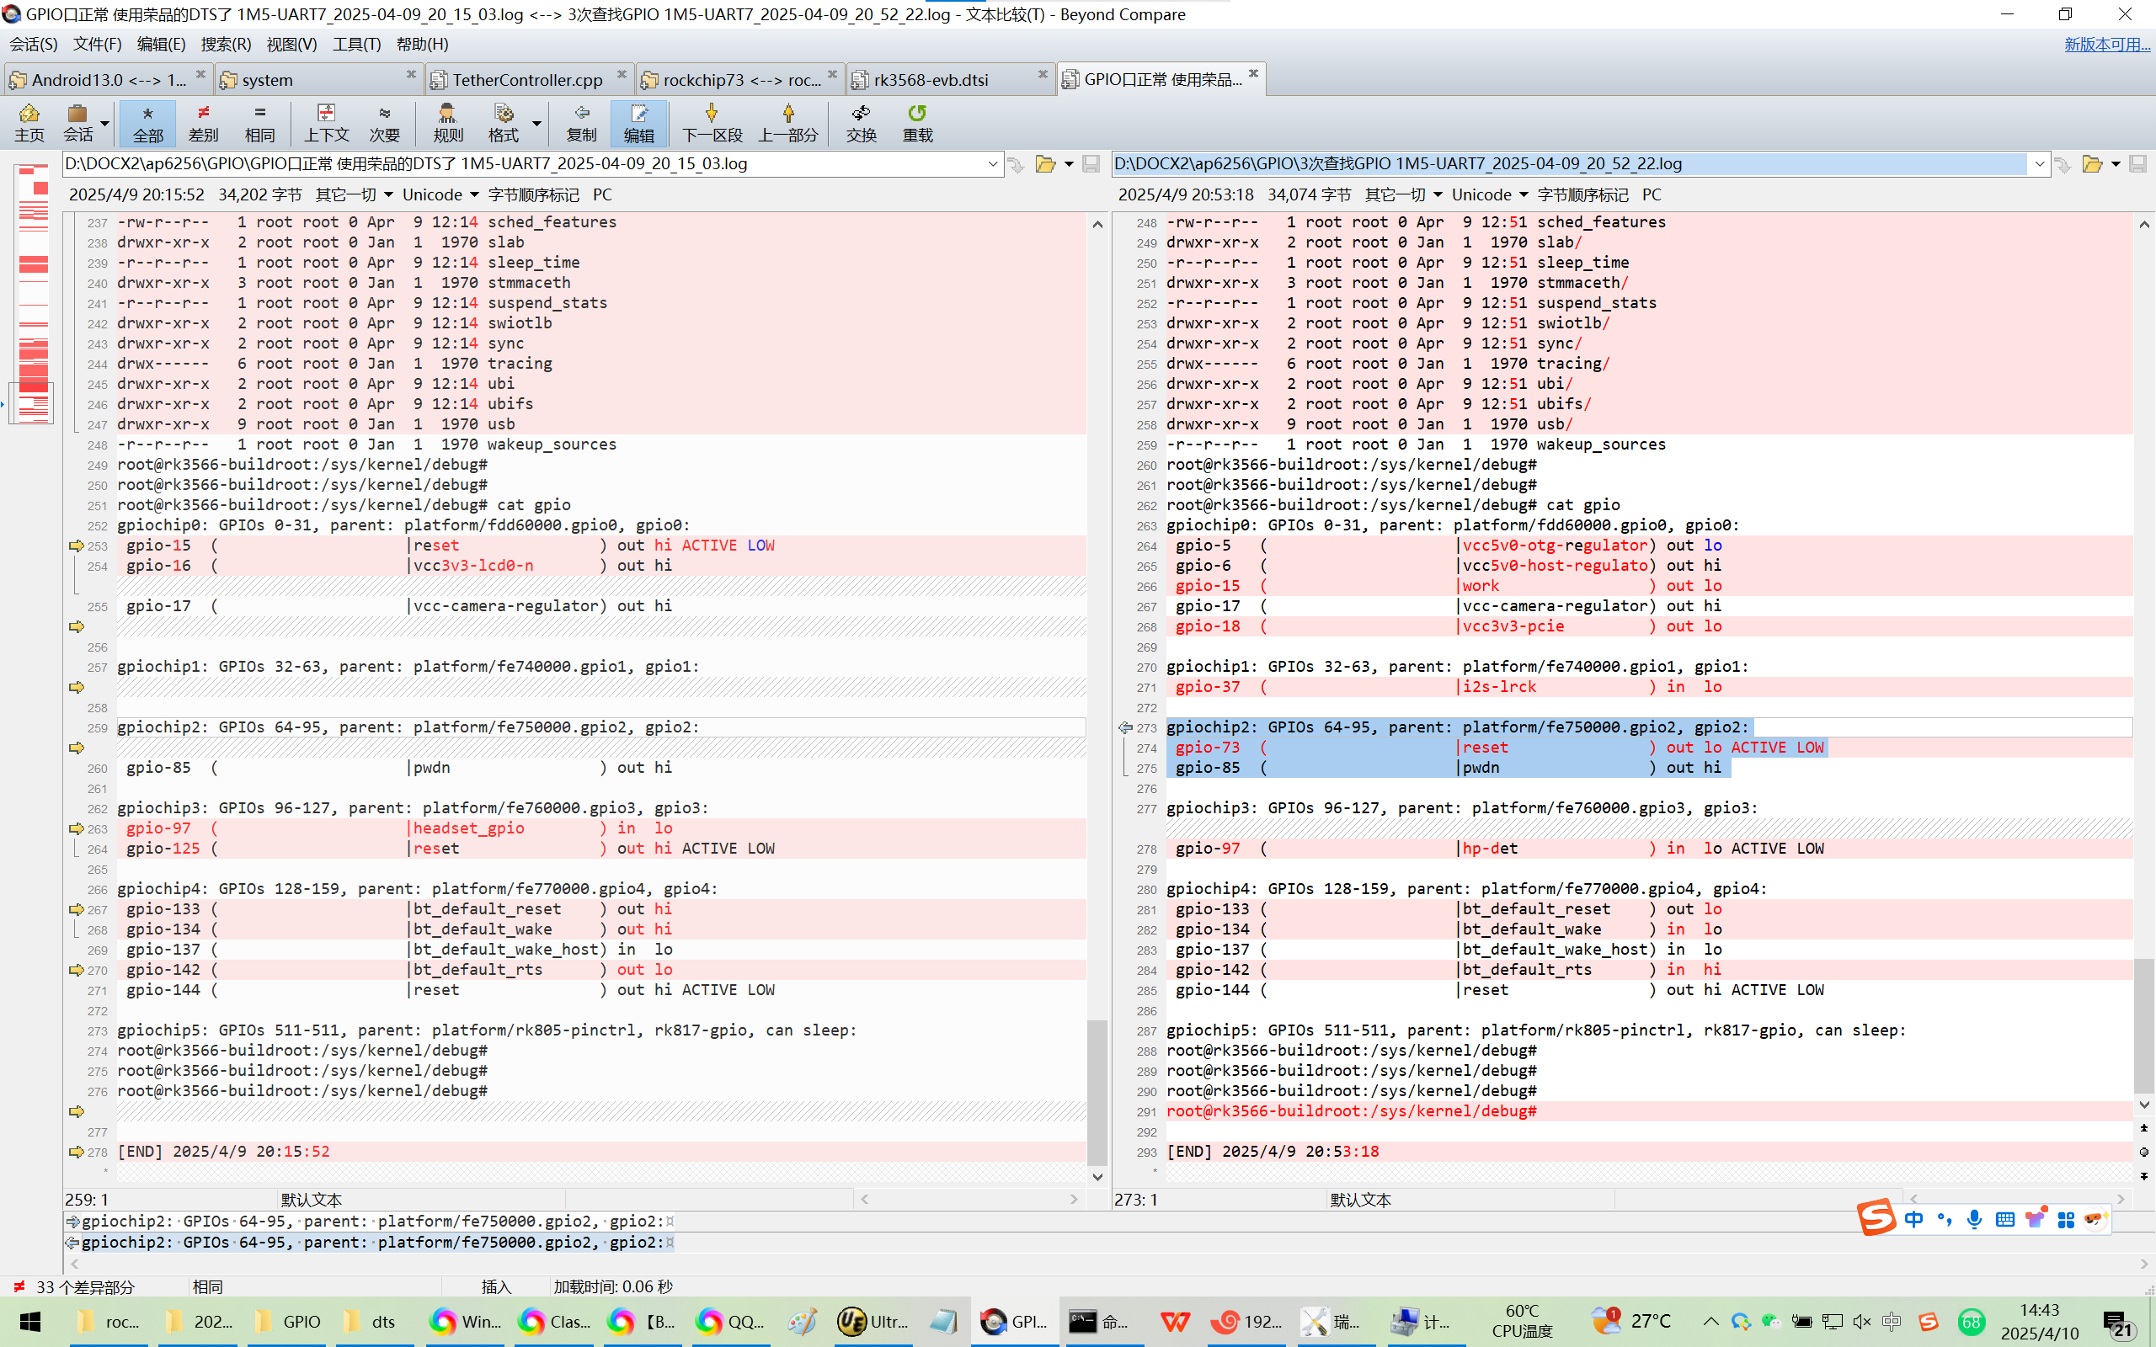
Task: Toggle Show All (全部) filter
Action: [x=148, y=122]
